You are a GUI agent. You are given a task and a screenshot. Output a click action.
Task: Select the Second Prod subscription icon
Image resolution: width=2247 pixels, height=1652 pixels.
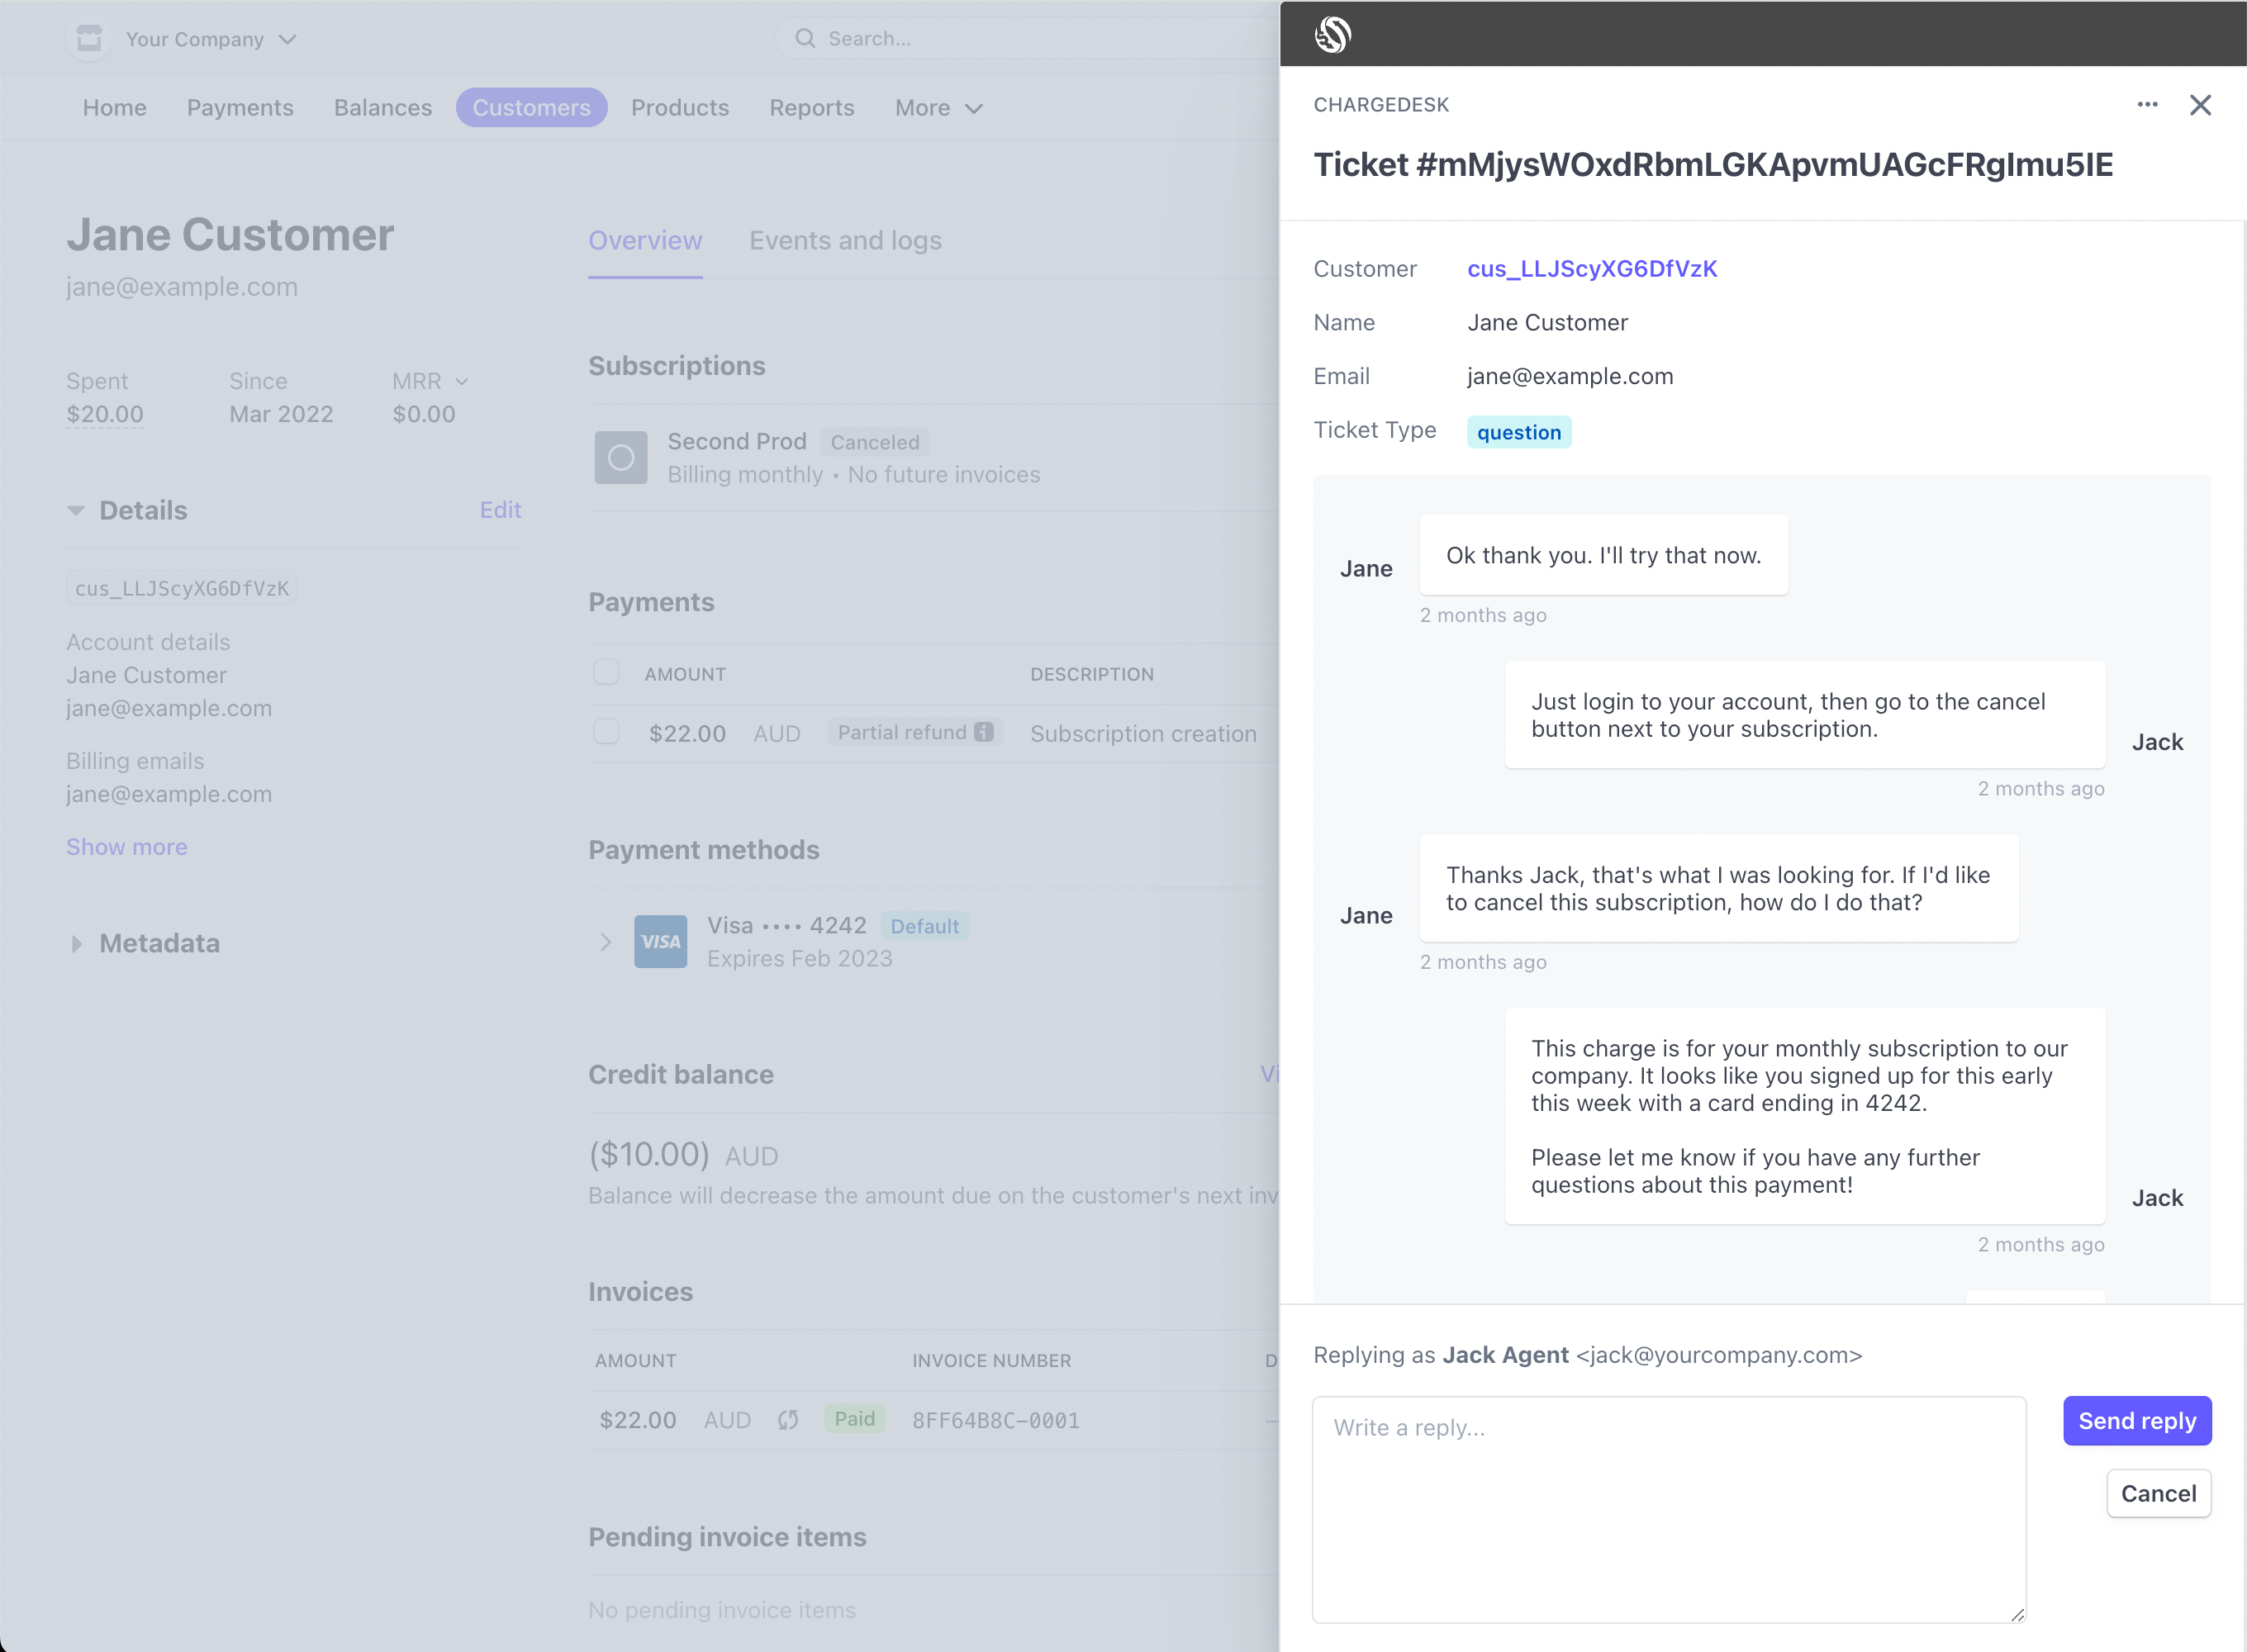620,457
